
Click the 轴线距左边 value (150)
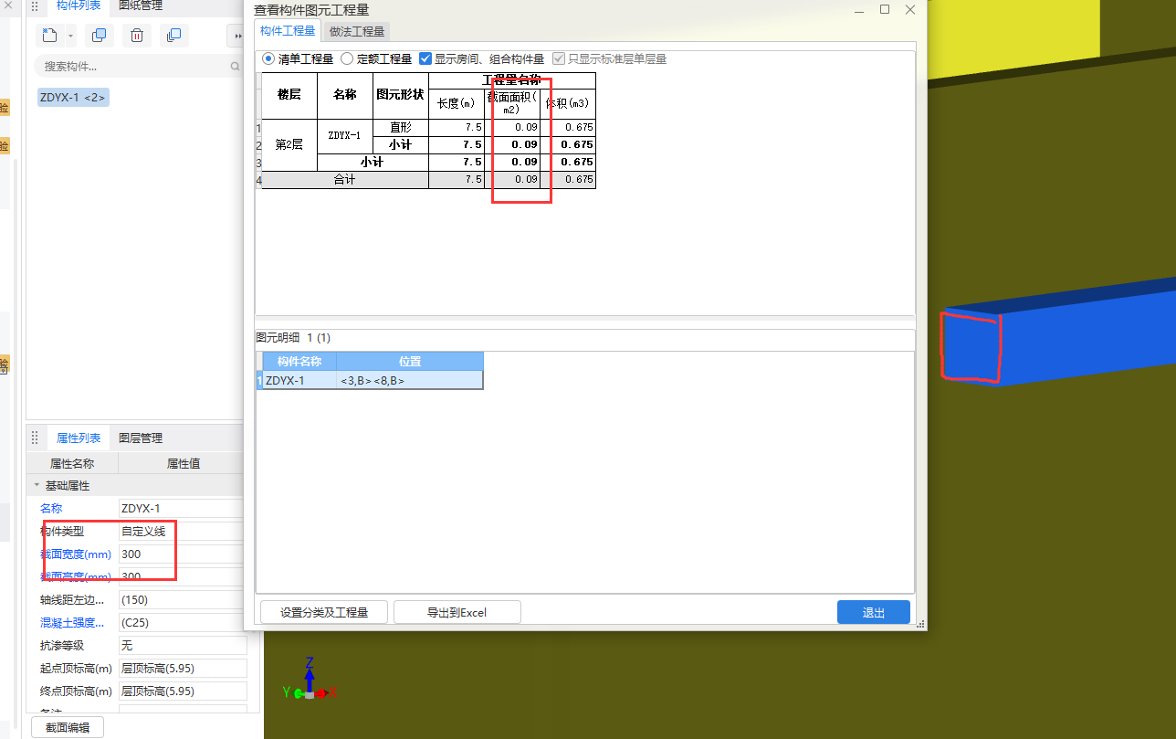[x=182, y=599]
